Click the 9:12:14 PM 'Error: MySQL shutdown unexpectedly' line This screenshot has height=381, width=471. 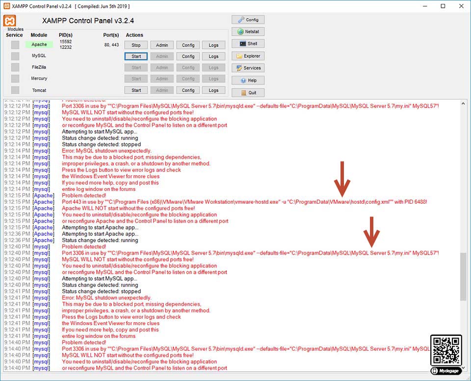(106, 151)
